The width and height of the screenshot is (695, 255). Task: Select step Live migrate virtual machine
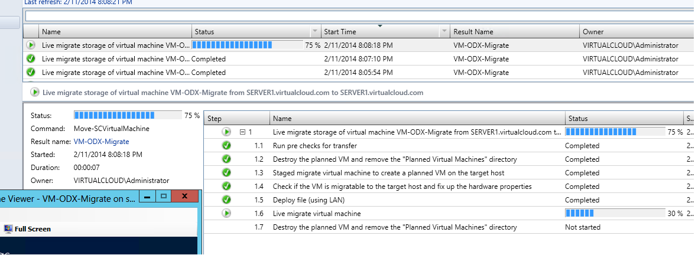pyautogui.click(x=449, y=214)
